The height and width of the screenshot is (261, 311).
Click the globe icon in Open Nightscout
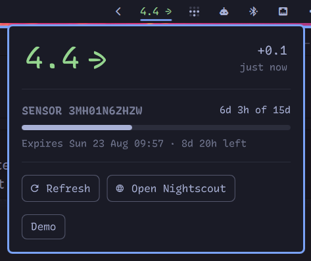point(120,189)
